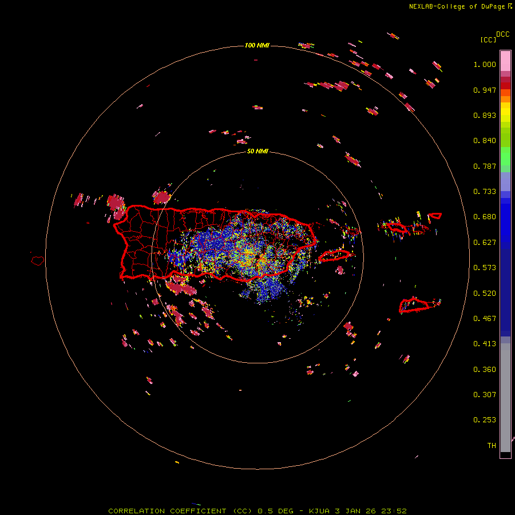Select the 0.307 scale value
Screen dimensions: 515x515
point(485,395)
